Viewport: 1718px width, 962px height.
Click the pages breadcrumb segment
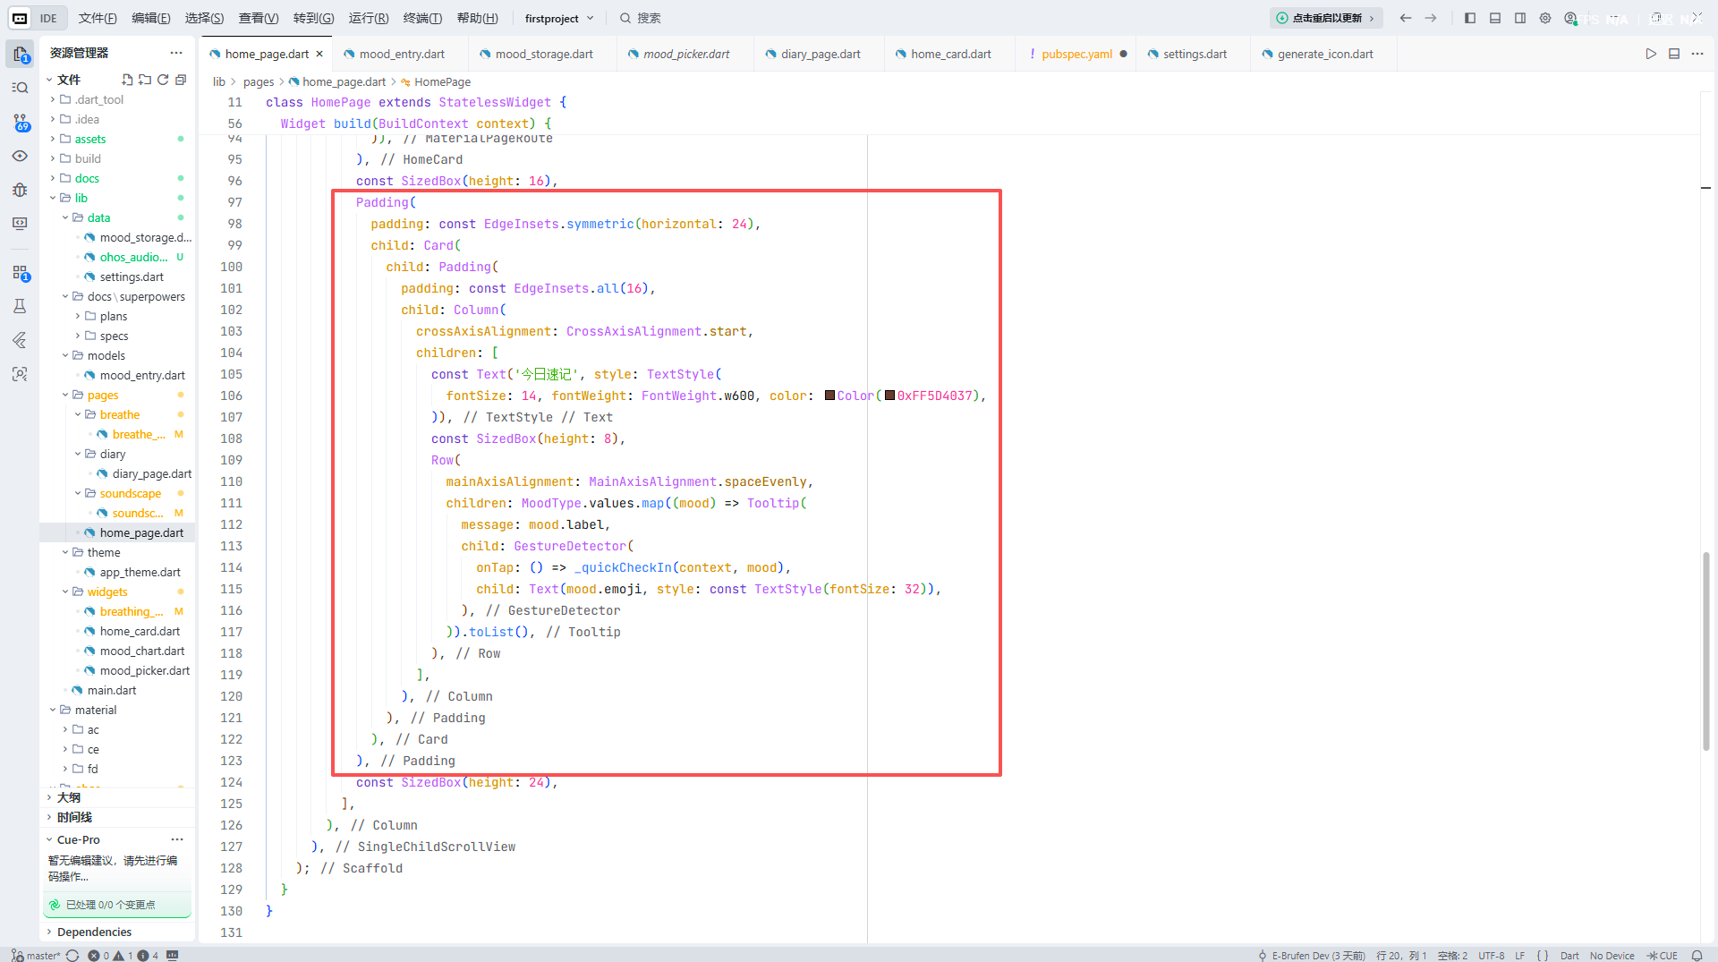pyautogui.click(x=259, y=81)
